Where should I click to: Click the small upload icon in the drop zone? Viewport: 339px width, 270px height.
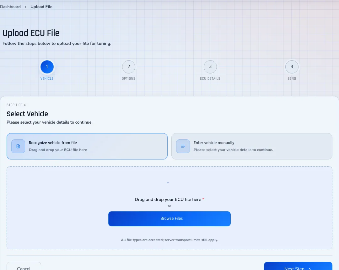[168, 183]
